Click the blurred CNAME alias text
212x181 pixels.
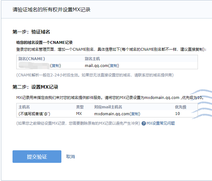34,66
